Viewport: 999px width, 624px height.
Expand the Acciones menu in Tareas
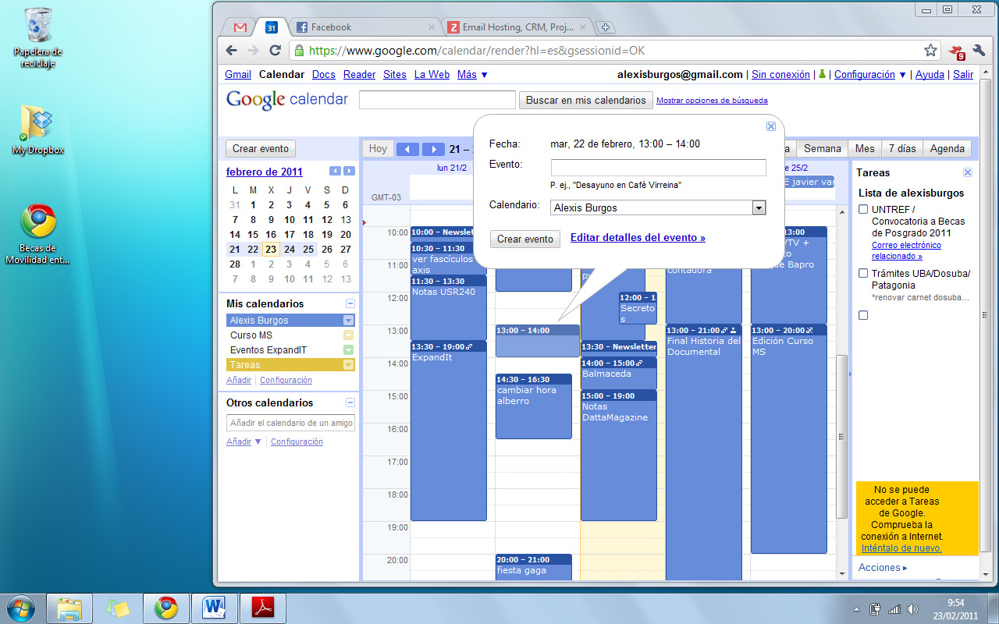(x=883, y=567)
